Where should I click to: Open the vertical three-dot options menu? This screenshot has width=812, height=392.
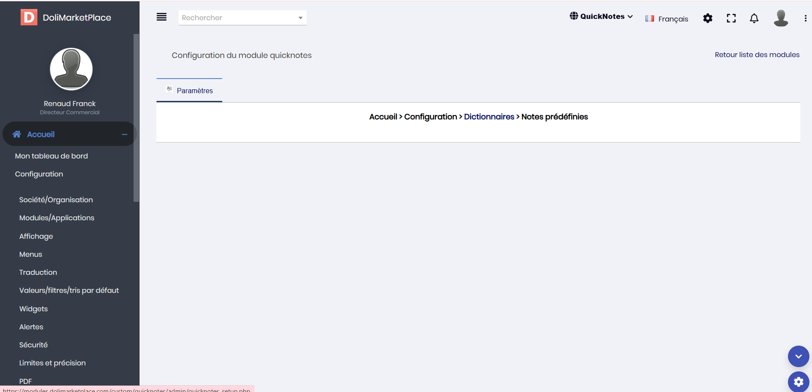tap(805, 18)
